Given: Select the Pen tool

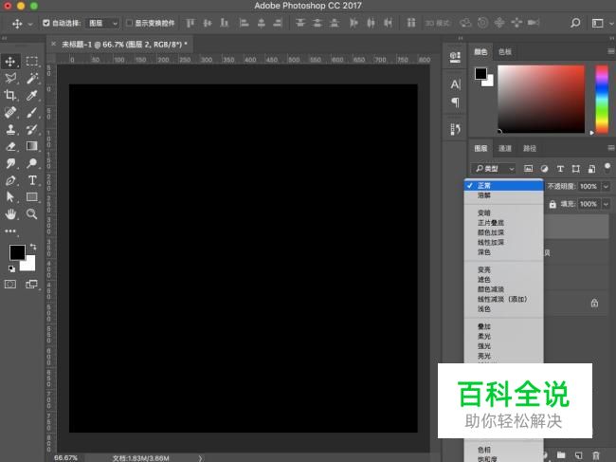Looking at the screenshot, I should pos(10,180).
